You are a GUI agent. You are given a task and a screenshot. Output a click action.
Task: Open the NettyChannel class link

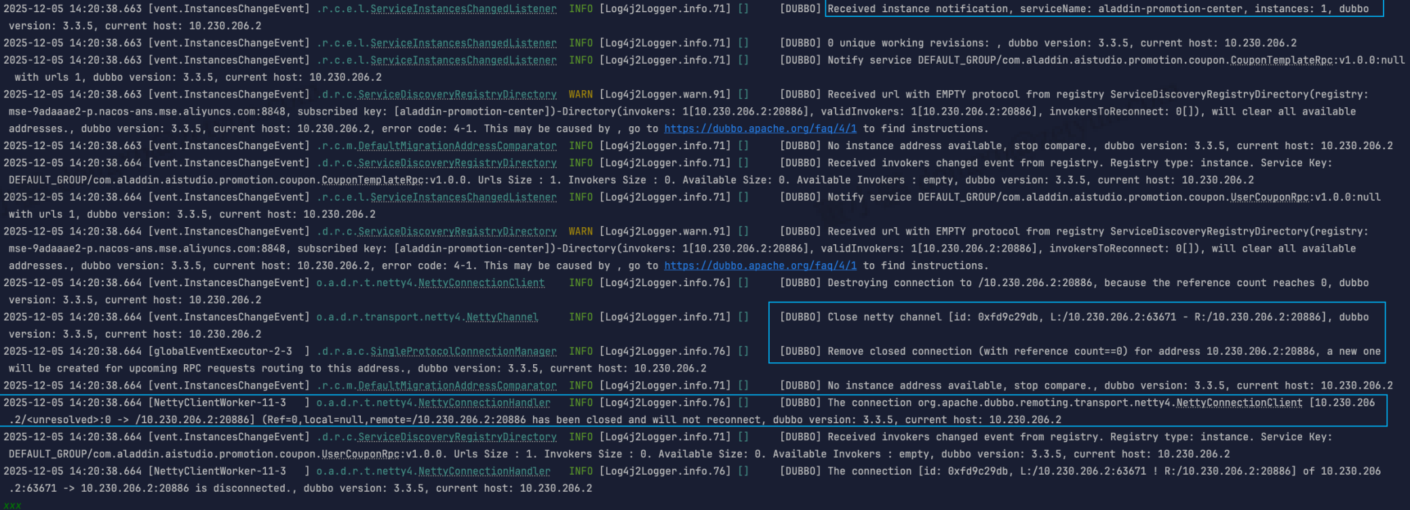click(503, 317)
